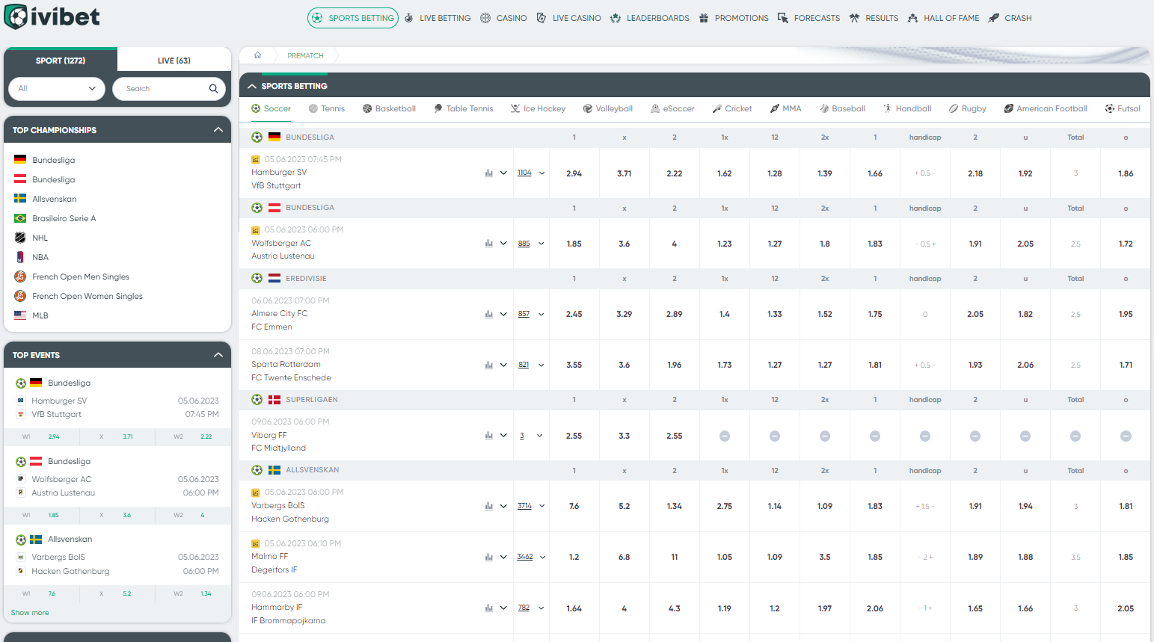The width and height of the screenshot is (1154, 642).
Task: Open Live Casino page
Action: (568, 18)
